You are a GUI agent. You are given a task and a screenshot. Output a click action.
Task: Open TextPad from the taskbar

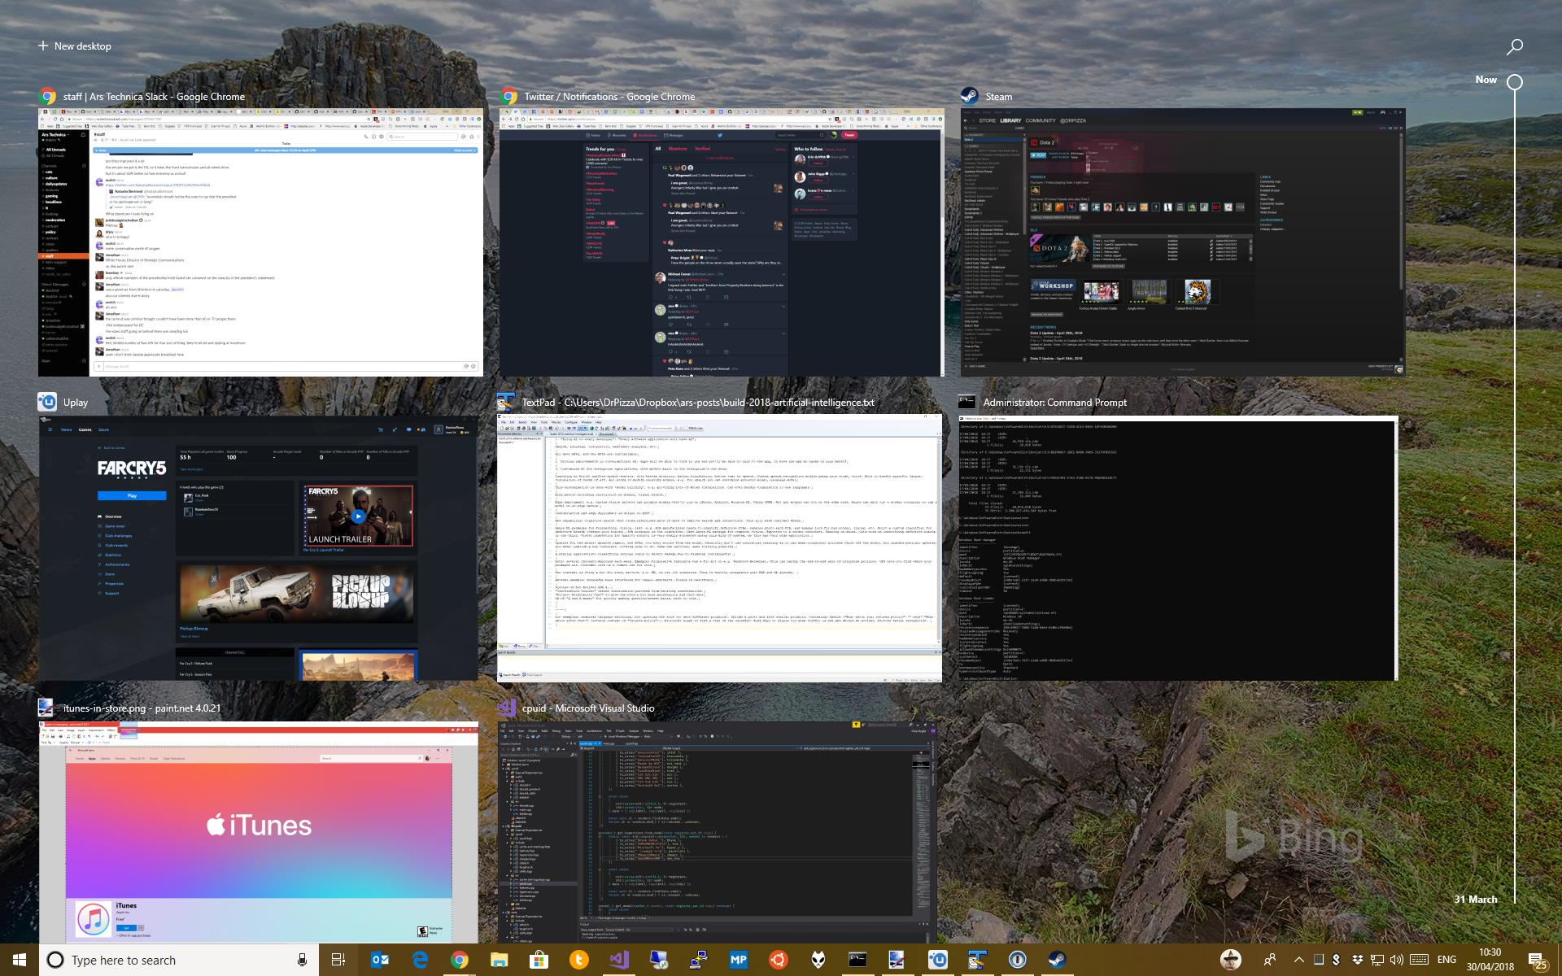coord(980,960)
